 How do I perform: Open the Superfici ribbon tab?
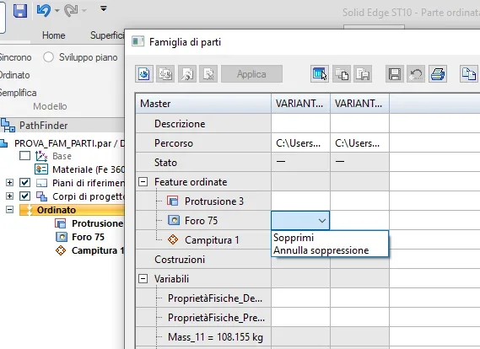click(107, 35)
